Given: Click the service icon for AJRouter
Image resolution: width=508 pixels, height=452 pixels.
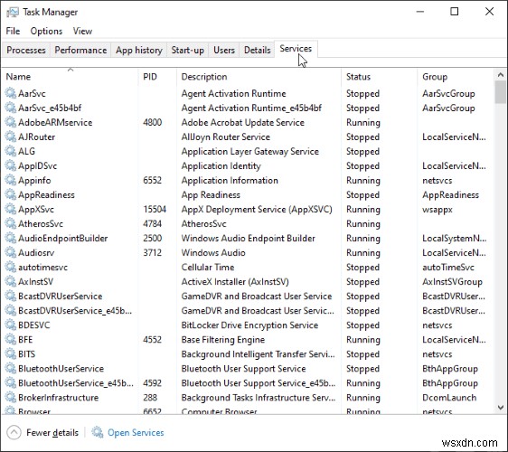Looking at the screenshot, I should (11, 137).
